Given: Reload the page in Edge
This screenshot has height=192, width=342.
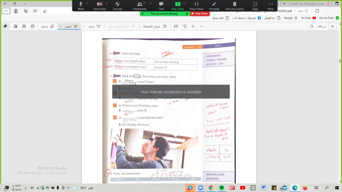Looking at the screenshot, I should pyautogui.click(x=317, y=11).
